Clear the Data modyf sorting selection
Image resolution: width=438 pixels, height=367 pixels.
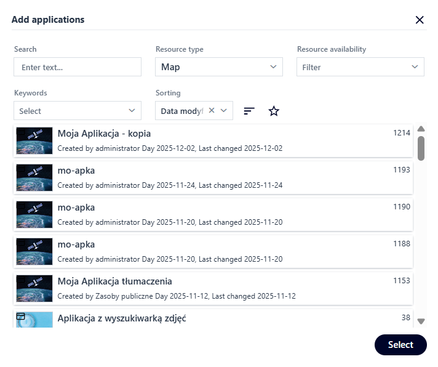[x=212, y=111]
